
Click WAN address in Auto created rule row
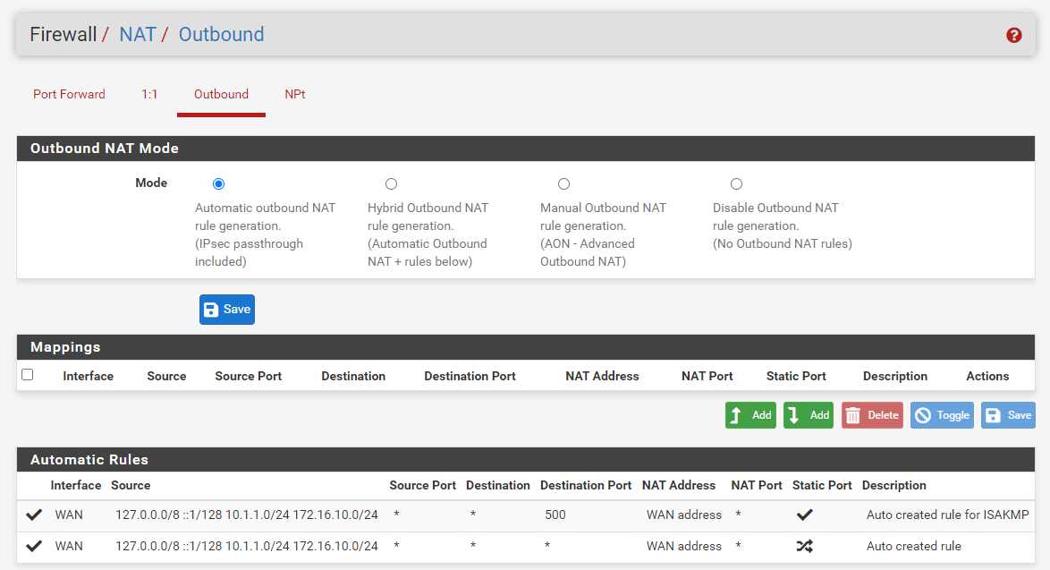click(x=683, y=547)
